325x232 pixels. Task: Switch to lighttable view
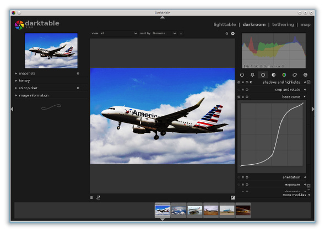point(225,24)
